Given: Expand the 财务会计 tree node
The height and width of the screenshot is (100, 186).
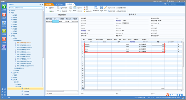Looking at the screenshot, I should click(10, 10).
